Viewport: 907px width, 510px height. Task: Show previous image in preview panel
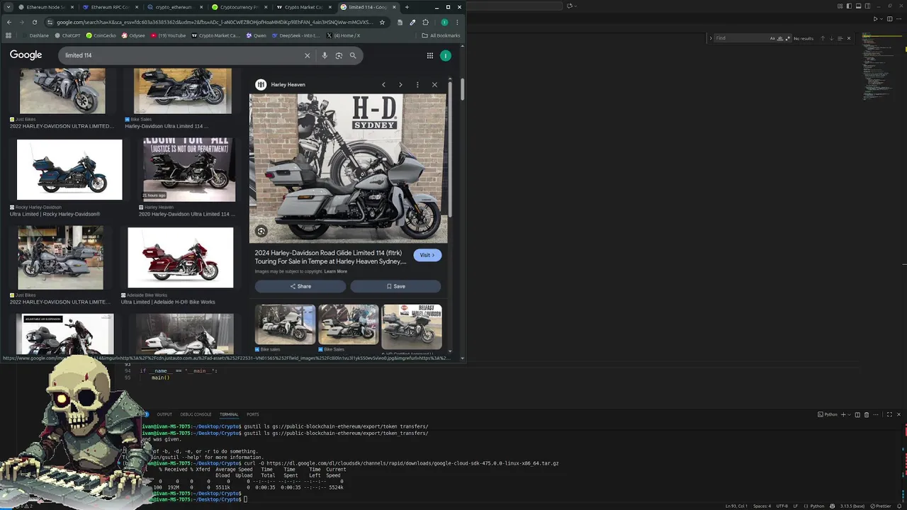tap(383, 84)
